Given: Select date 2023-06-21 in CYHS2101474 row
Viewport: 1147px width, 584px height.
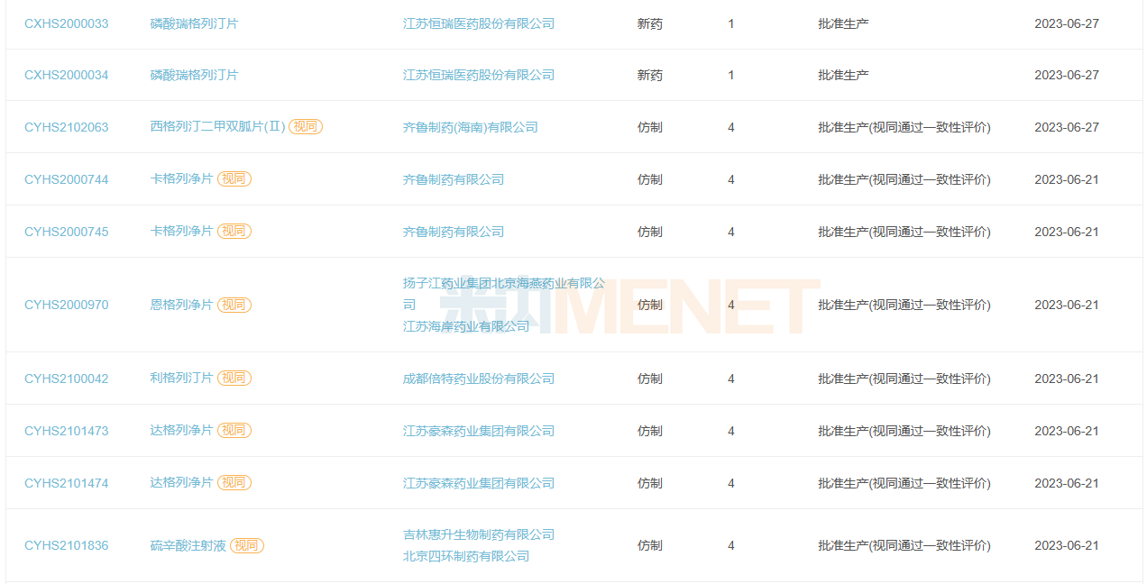Looking at the screenshot, I should (x=1067, y=483).
